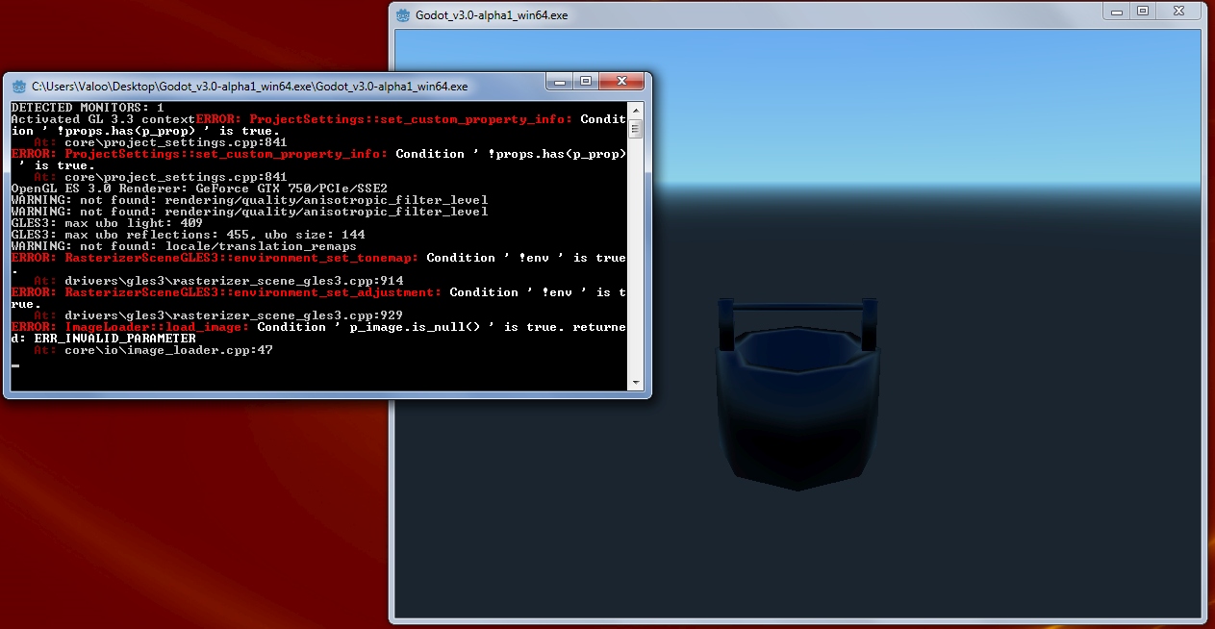This screenshot has width=1215, height=629.
Task: Click the 'ImageLoader::load_image' error line
Action: pyautogui.click(x=318, y=327)
